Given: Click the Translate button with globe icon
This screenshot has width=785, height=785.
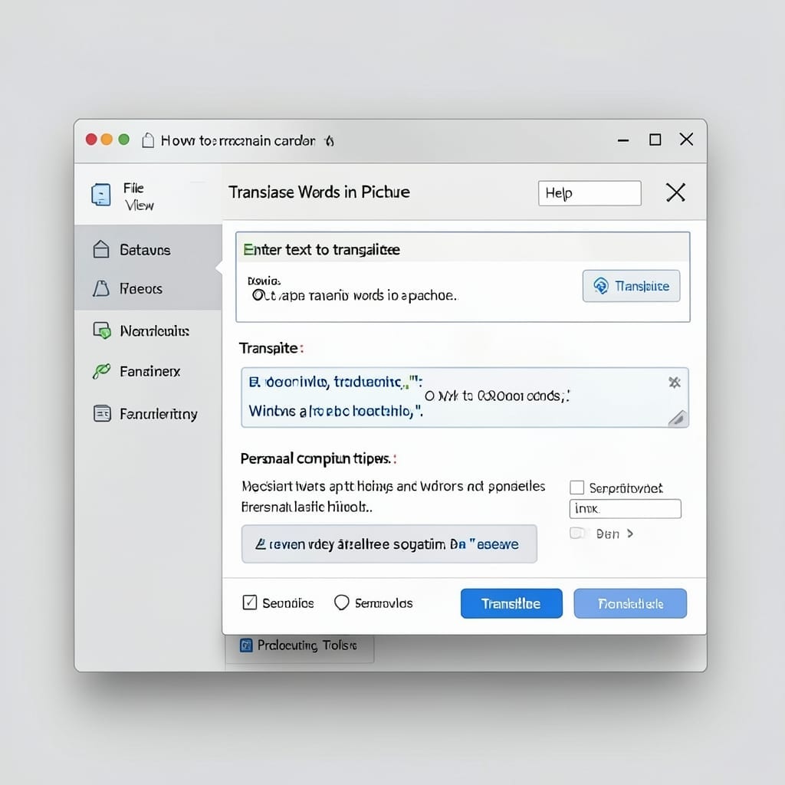Looking at the screenshot, I should (631, 286).
